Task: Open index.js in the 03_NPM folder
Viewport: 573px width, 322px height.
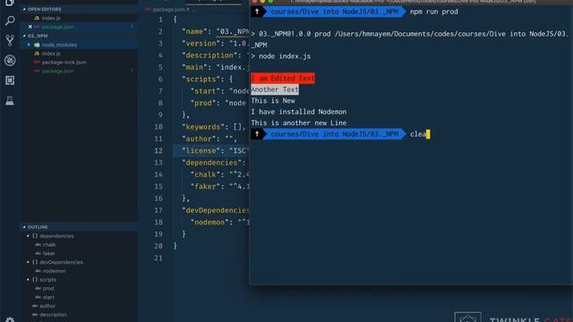Action: pyautogui.click(x=51, y=54)
